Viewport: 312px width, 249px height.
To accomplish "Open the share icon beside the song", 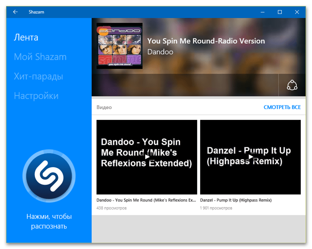I will click(x=292, y=85).
